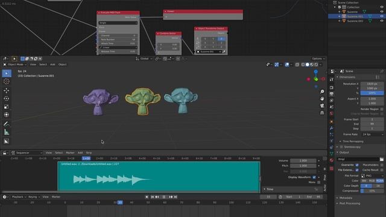The height and width of the screenshot is (217, 386).
Task: Select the Rotate tool in the viewport toolbar
Action: tap(7, 99)
